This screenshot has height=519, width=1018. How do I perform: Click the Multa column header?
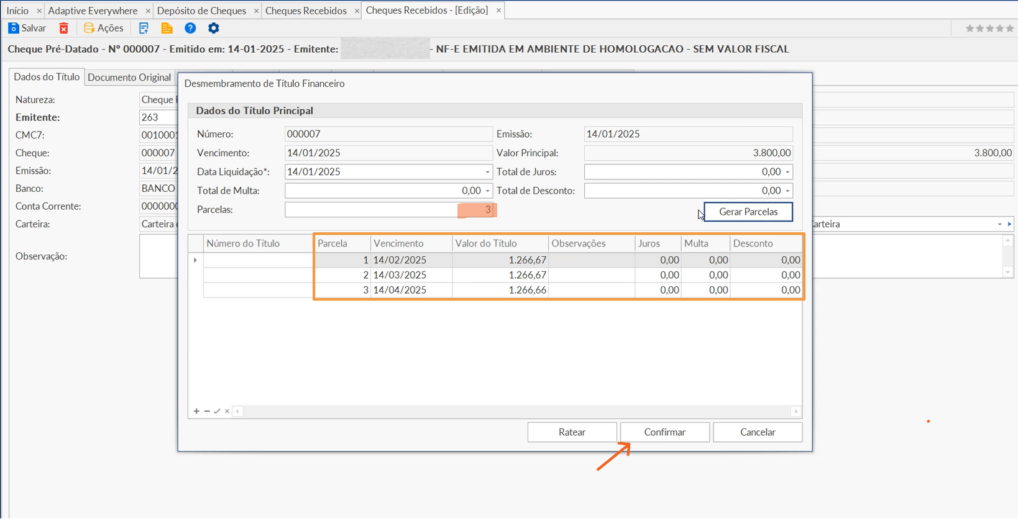[706, 243]
